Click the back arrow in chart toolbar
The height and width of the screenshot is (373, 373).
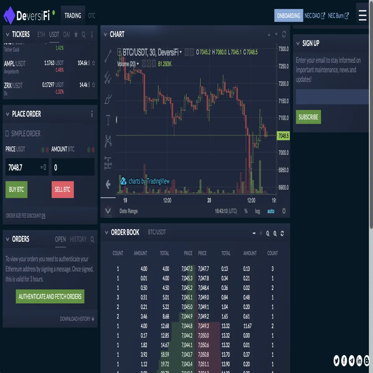tap(108, 184)
